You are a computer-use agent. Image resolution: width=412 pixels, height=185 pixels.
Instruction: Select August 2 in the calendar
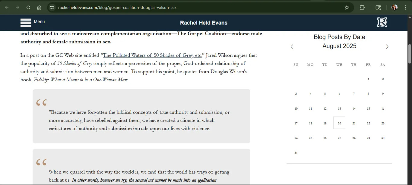coord(383,79)
